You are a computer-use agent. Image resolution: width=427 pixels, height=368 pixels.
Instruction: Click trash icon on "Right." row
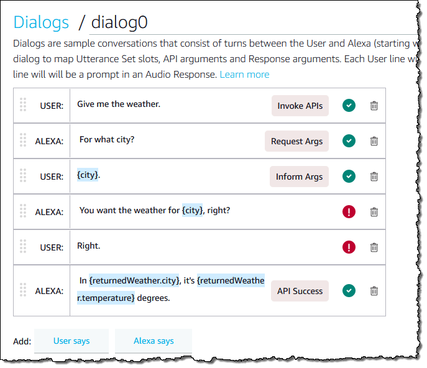point(374,247)
